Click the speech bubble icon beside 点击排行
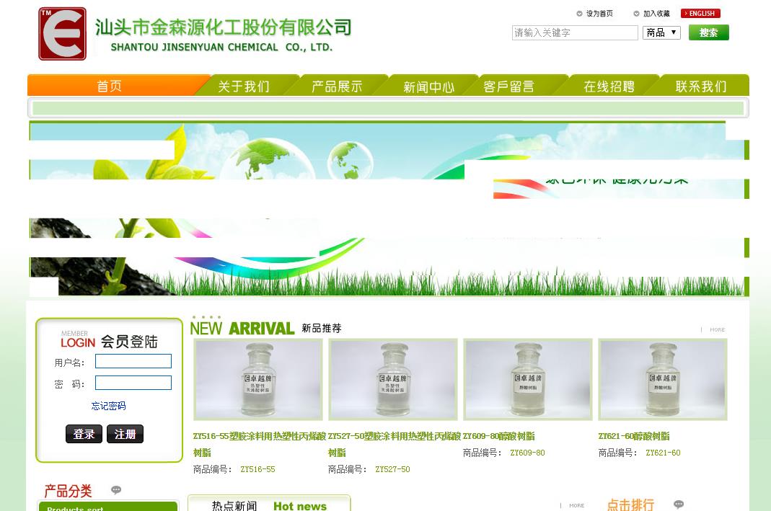 679,504
